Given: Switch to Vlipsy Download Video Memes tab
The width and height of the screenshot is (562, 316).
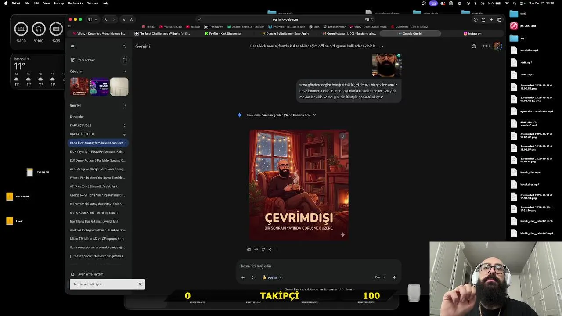Looking at the screenshot, I should pyautogui.click(x=98, y=34).
